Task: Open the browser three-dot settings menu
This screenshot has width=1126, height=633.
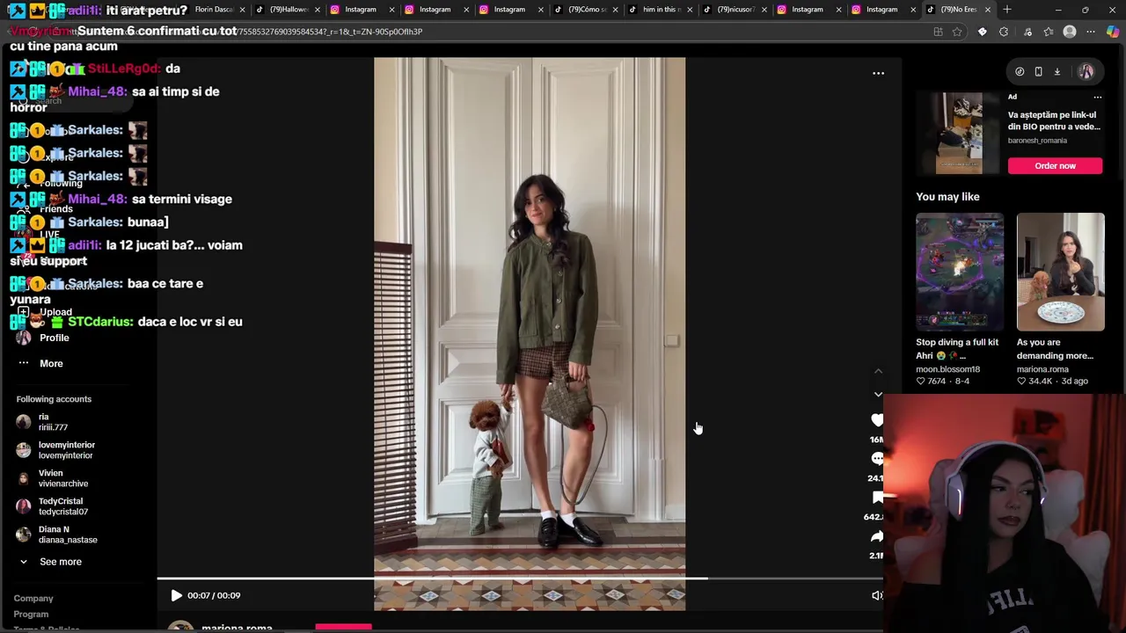Action: pos(1091,32)
